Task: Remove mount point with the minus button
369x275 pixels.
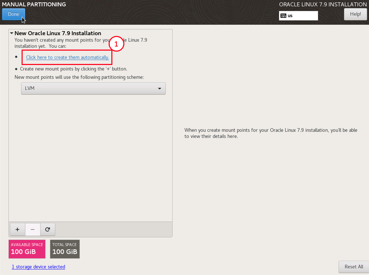Action: (33, 230)
